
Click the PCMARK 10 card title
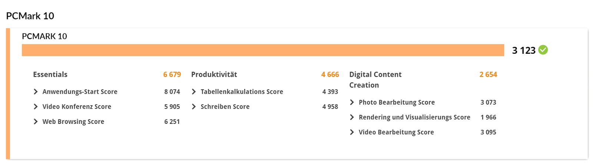coord(44,36)
